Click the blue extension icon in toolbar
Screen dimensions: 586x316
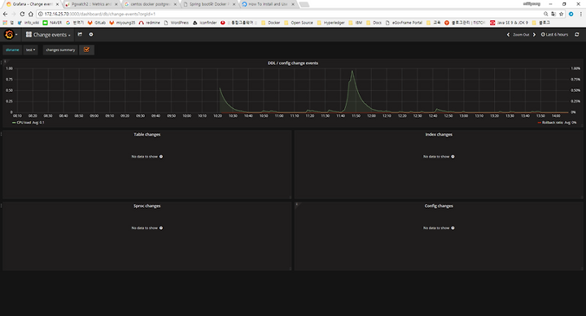coord(571,14)
